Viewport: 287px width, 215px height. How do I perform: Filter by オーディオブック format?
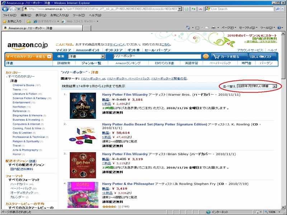22,193
